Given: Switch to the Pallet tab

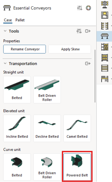Looking at the screenshot, I should pos(20,20).
